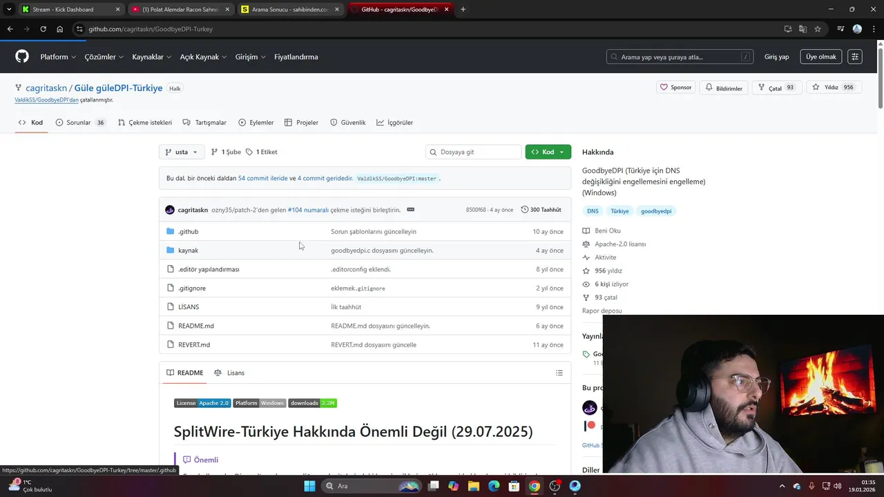This screenshot has height=497, width=884.
Task: Click the browser reload icon
Action: 43,29
